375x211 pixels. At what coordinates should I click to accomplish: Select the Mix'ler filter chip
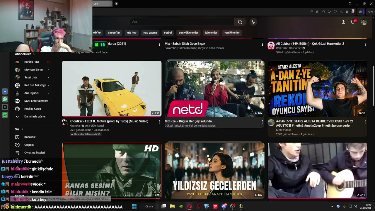pyautogui.click(x=97, y=33)
